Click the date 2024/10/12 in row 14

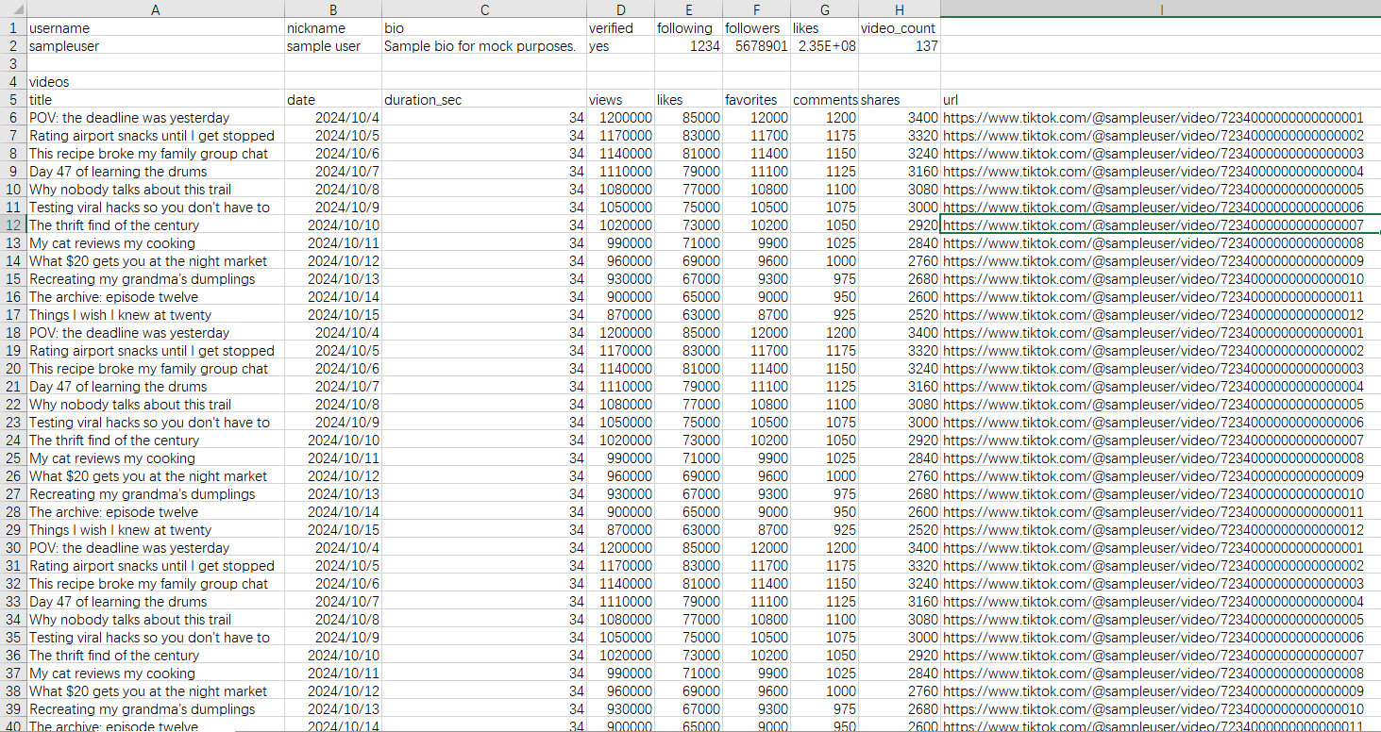pos(333,261)
